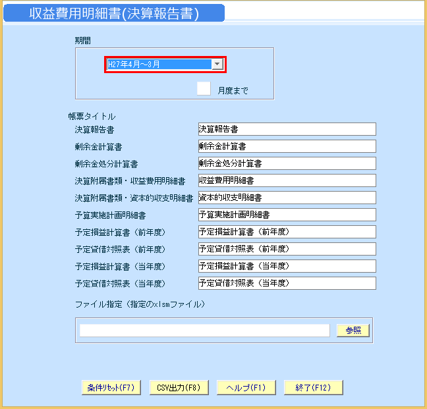The height and width of the screenshot is (409, 427).
Task: Edit the 予定損益計算書（当年度） title field
Action: [287, 266]
